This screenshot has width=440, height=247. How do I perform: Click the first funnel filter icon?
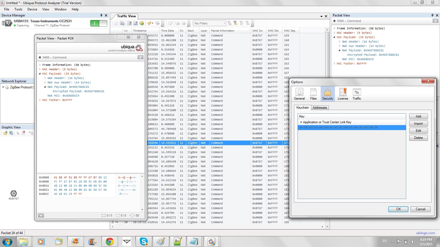click(229, 23)
